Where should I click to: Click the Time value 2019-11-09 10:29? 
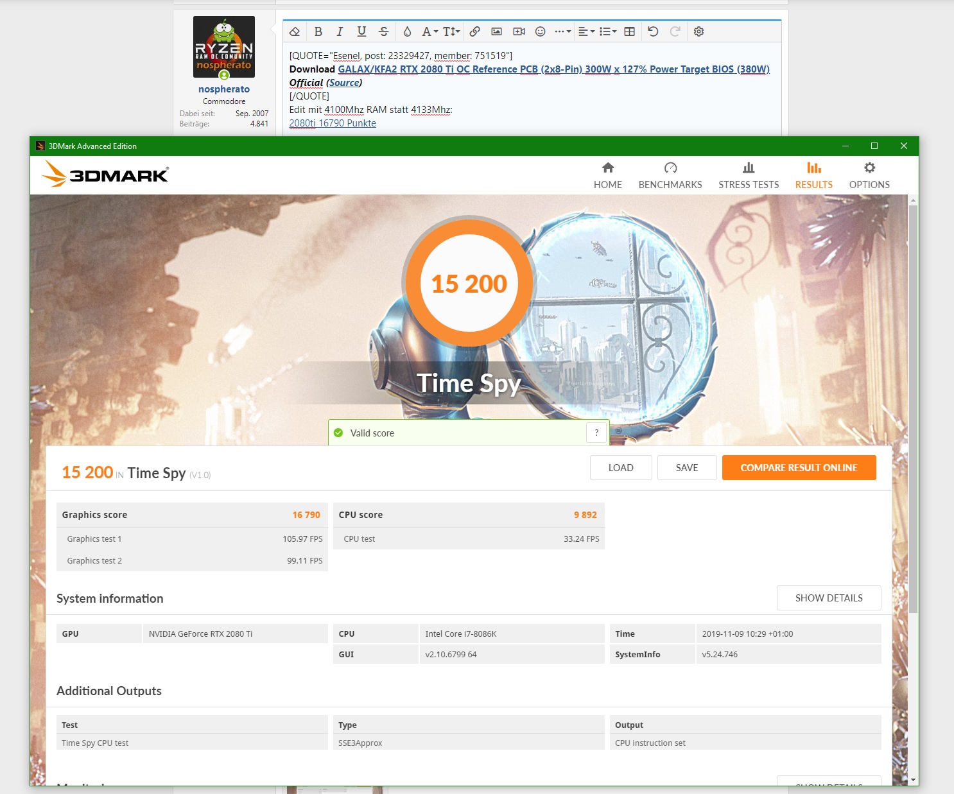747,634
